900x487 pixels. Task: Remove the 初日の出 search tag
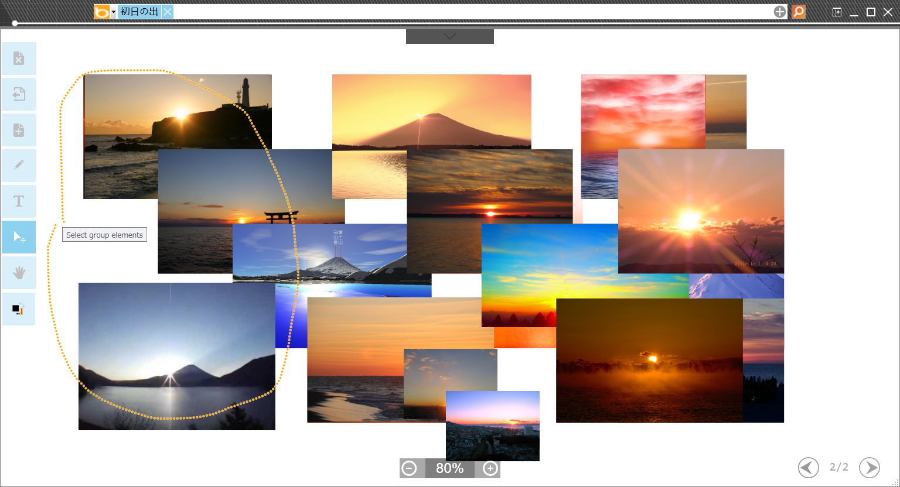coord(168,12)
